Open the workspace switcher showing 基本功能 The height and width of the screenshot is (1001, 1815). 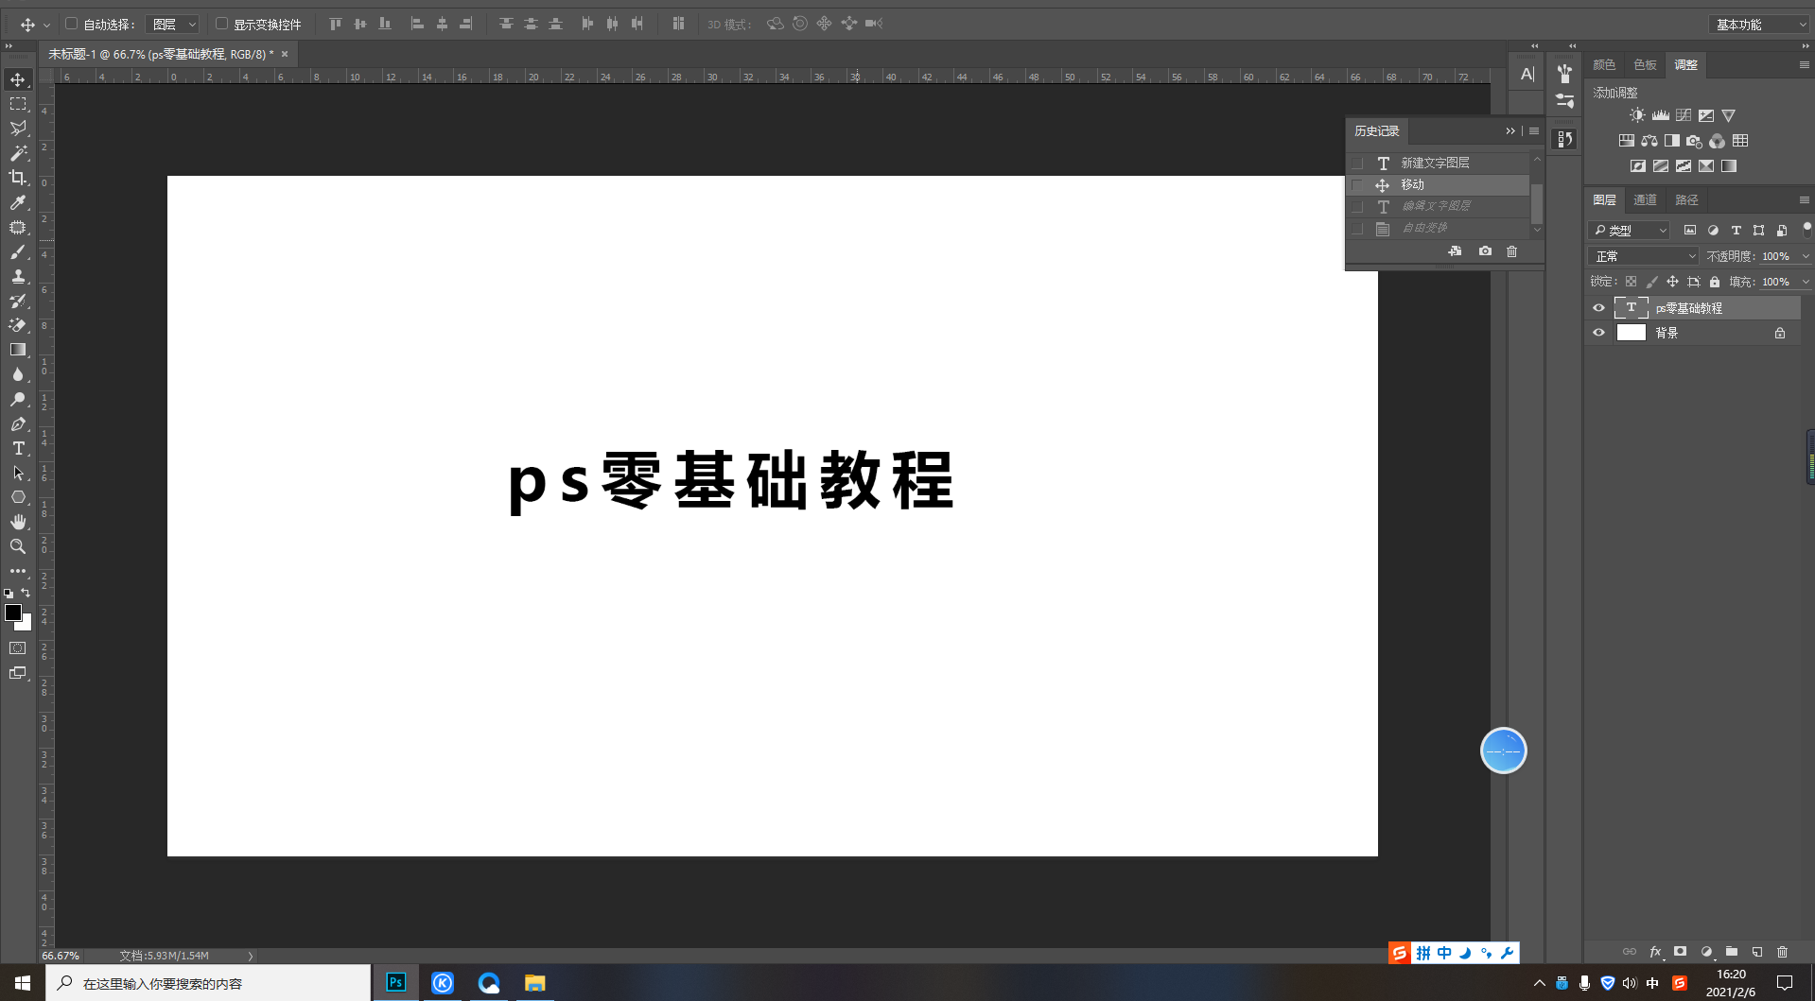coord(1757,24)
